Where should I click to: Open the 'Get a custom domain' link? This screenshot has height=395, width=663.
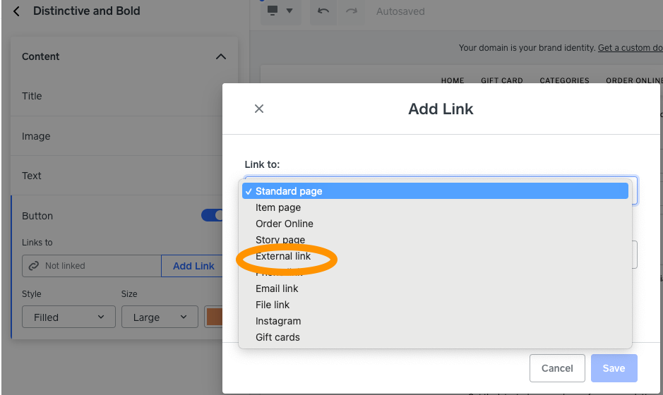click(630, 48)
